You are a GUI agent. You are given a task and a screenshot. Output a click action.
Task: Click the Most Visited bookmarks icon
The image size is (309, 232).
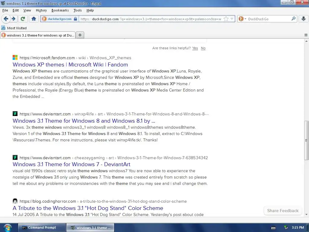(x=3, y=28)
